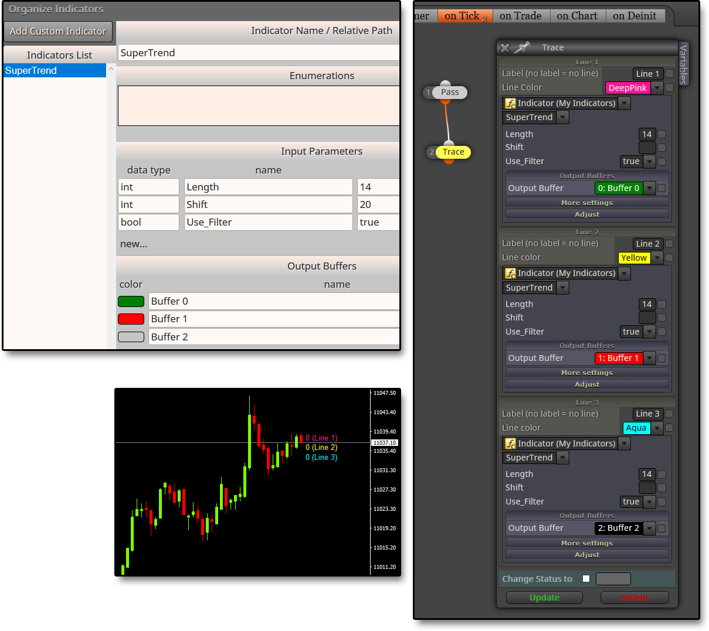Open the Variables side tab
Image resolution: width=709 pixels, height=631 pixels.
click(x=683, y=63)
